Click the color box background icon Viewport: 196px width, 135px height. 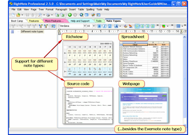(x=163, y=26)
